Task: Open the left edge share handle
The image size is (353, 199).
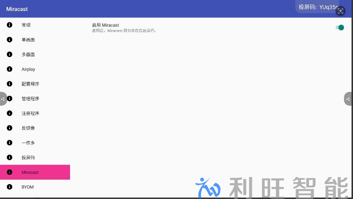Action: click(x=3, y=99)
